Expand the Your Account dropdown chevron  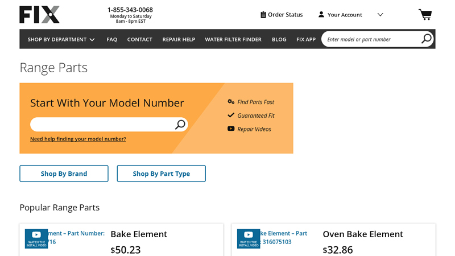[x=380, y=15]
